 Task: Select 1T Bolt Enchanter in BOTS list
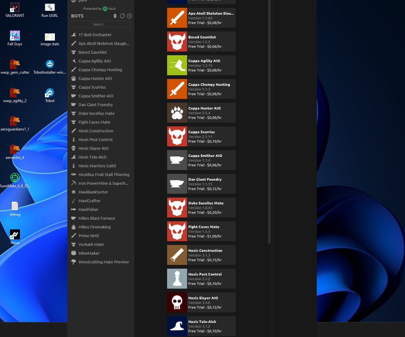click(x=101, y=35)
